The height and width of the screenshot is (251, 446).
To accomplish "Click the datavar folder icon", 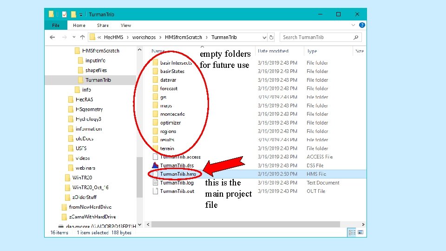I will click(x=155, y=80).
